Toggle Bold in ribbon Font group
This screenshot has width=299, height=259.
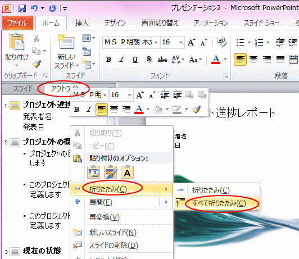coord(108,60)
